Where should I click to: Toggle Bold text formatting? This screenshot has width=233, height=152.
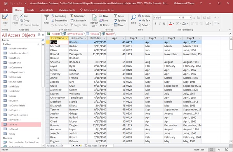(x=155, y=23)
